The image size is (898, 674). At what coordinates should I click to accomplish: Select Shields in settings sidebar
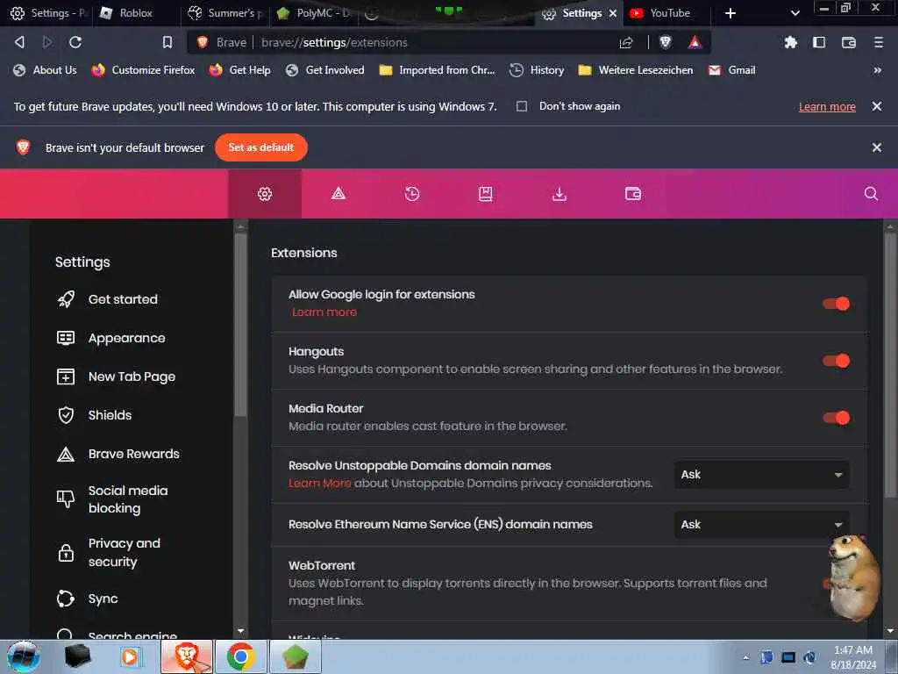(x=110, y=415)
